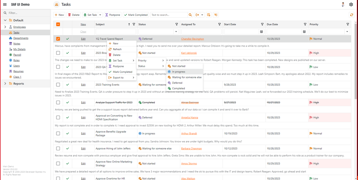The height and width of the screenshot is (180, 358).
Task: Open the Assigned To column filter icon
Action: [220, 24]
